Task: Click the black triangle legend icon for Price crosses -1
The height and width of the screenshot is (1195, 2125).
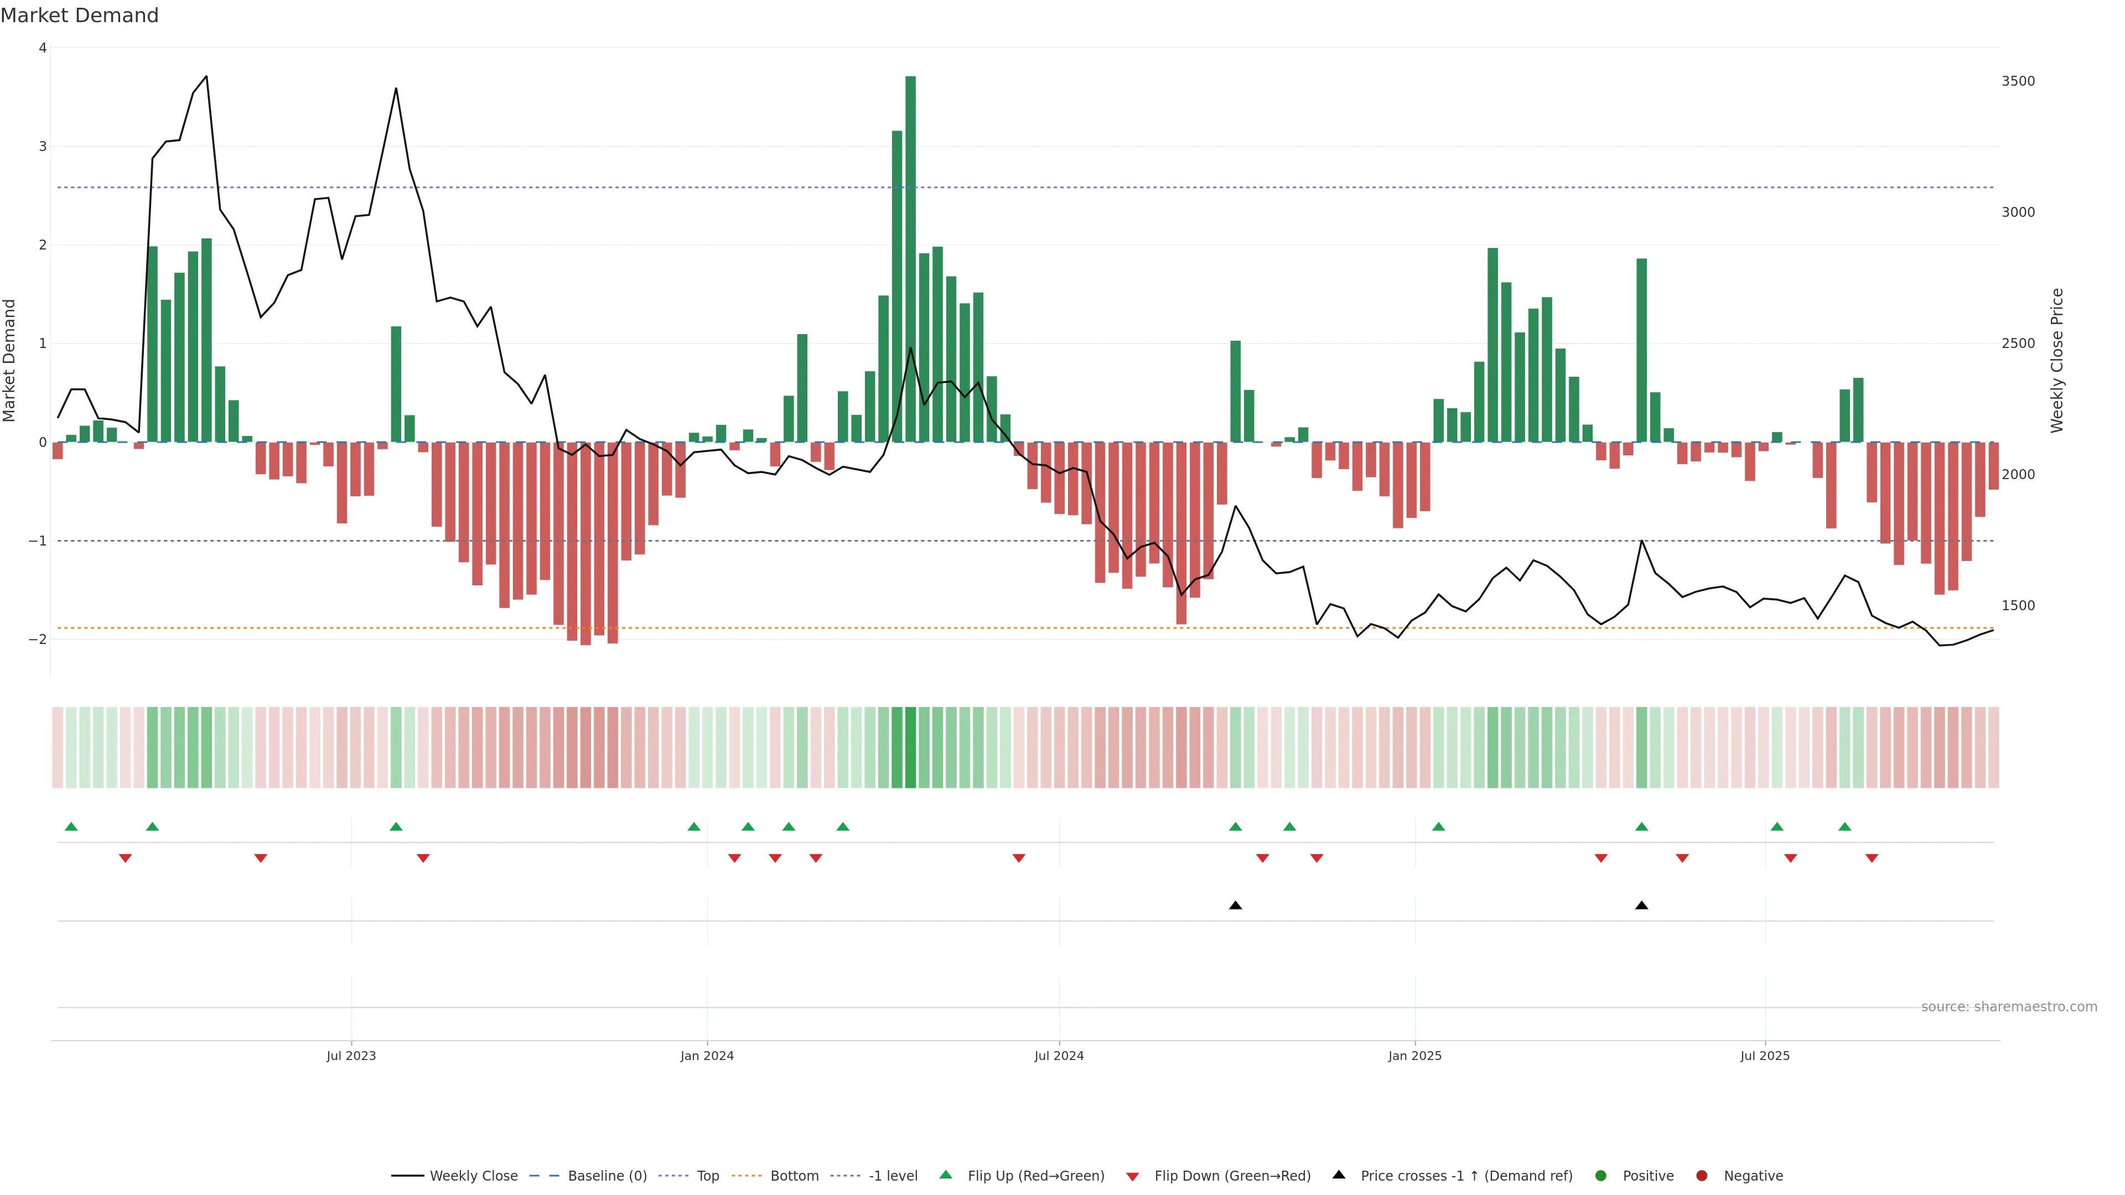Action: [x=1339, y=1175]
